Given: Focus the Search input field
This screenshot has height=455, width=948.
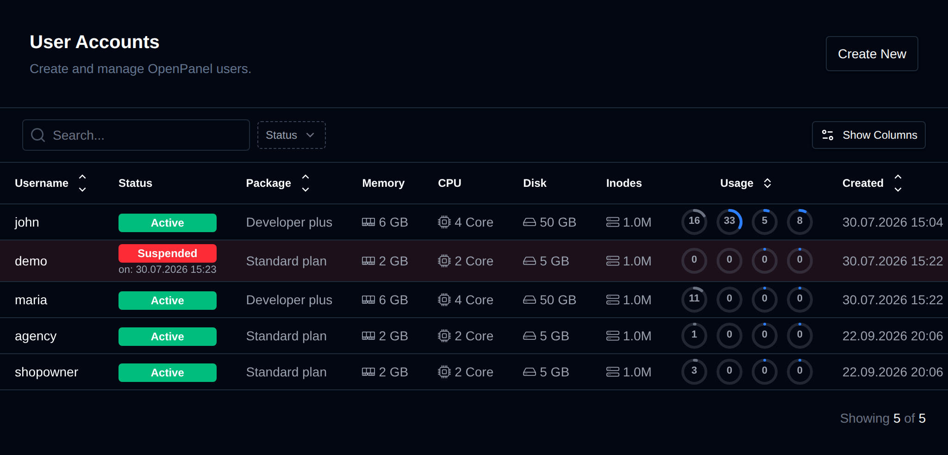Looking at the screenshot, I should [x=136, y=135].
